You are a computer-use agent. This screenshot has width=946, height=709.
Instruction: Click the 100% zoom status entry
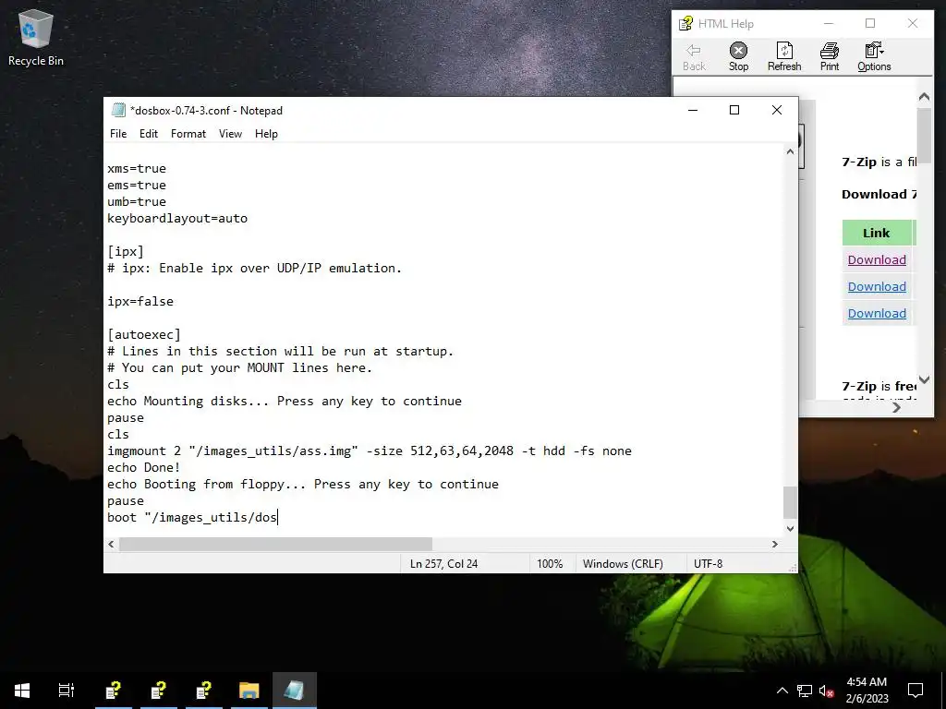point(550,564)
